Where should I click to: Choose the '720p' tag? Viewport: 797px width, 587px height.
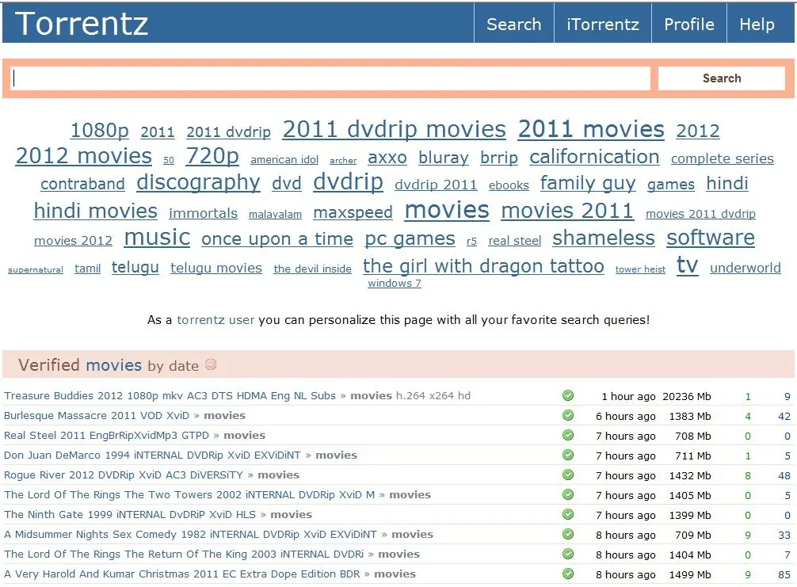[x=212, y=155]
